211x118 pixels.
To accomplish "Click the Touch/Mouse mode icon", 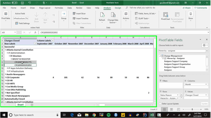I will [x=44, y=3].
